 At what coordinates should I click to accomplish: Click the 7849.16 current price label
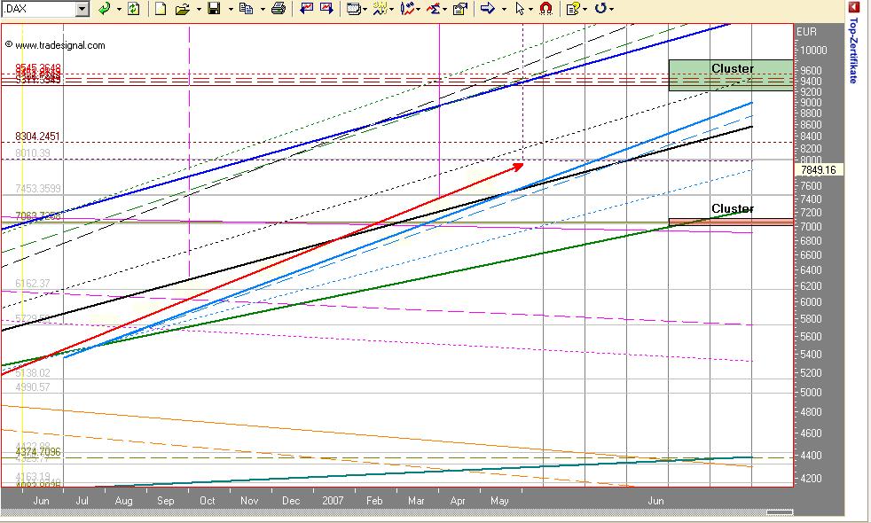[818, 169]
